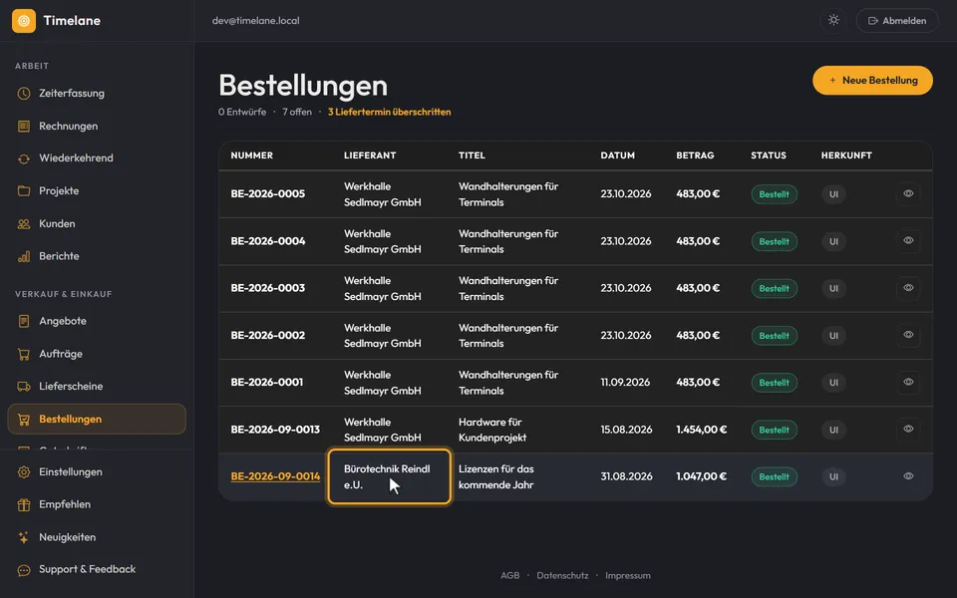Click the Einstellungen gear icon
Image resolution: width=957 pixels, height=598 pixels.
[x=24, y=472]
